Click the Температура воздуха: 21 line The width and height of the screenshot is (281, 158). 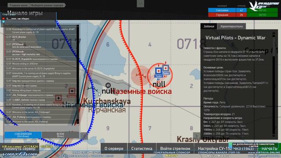tap(219, 114)
